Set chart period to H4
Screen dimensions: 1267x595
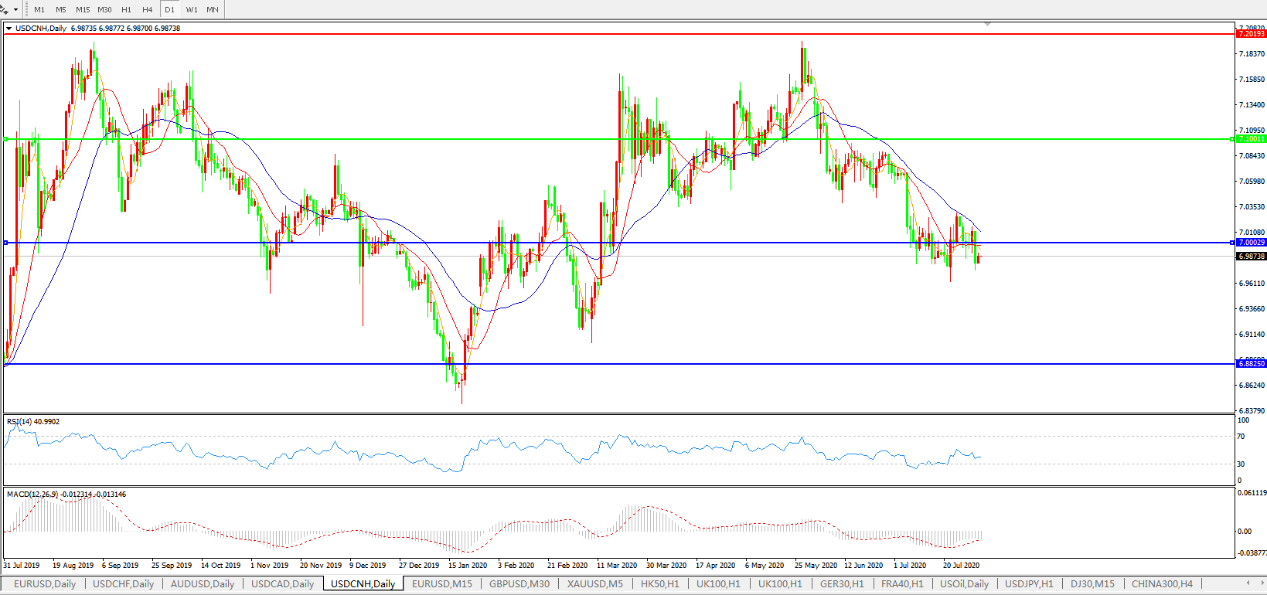147,9
